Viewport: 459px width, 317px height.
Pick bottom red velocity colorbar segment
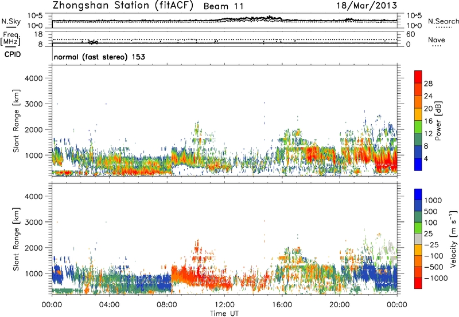[x=418, y=283]
